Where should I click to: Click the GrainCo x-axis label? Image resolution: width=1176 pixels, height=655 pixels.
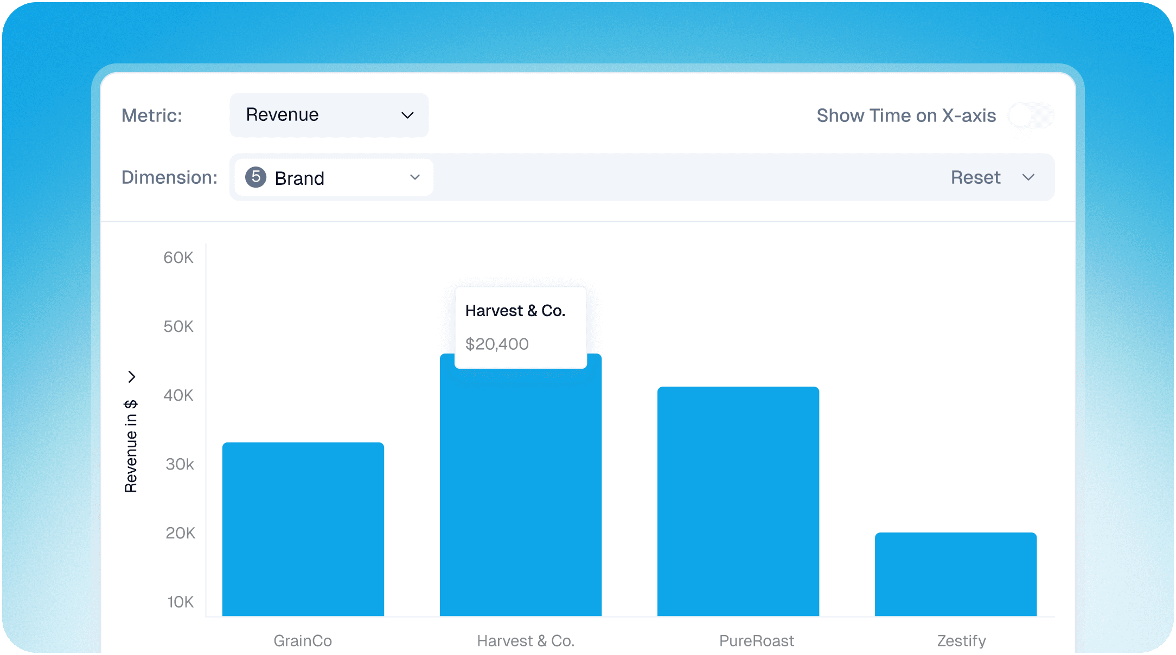point(303,640)
